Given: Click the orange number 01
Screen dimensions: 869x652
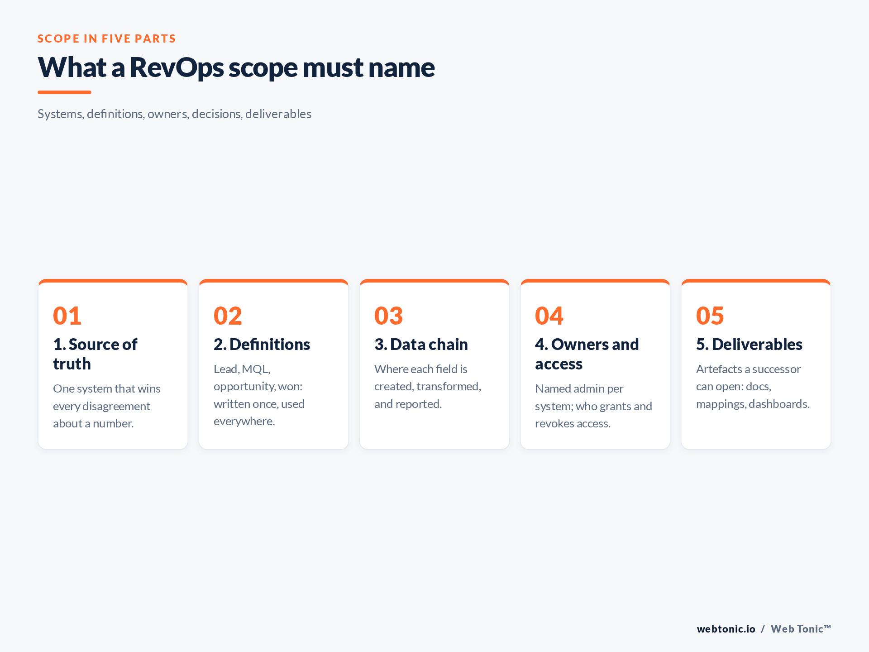Looking at the screenshot, I should (x=67, y=316).
